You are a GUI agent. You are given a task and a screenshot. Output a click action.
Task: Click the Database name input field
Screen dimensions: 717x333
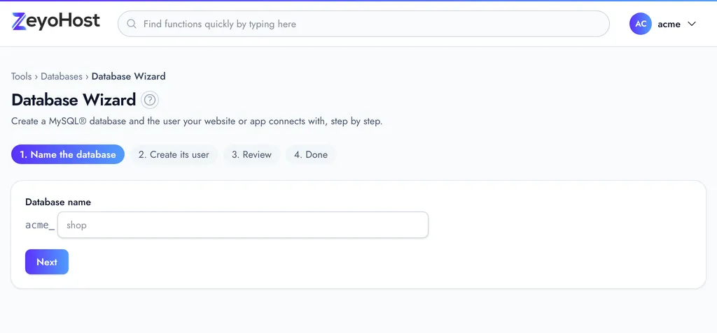pos(243,225)
